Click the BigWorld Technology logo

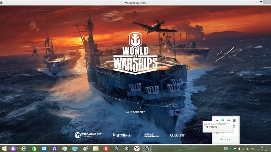click(122, 135)
